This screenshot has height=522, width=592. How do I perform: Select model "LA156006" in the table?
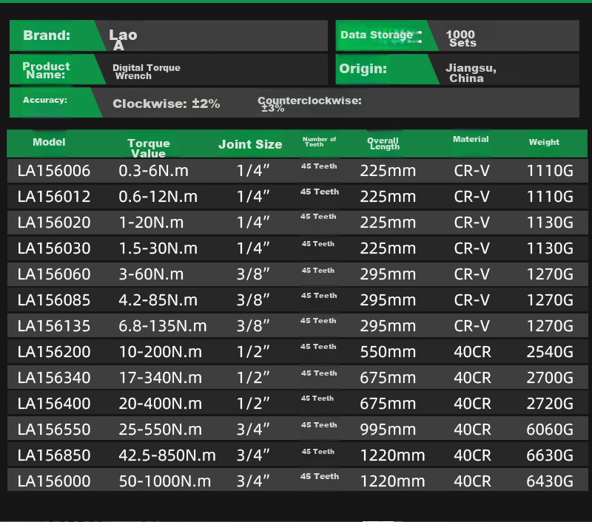[54, 171]
